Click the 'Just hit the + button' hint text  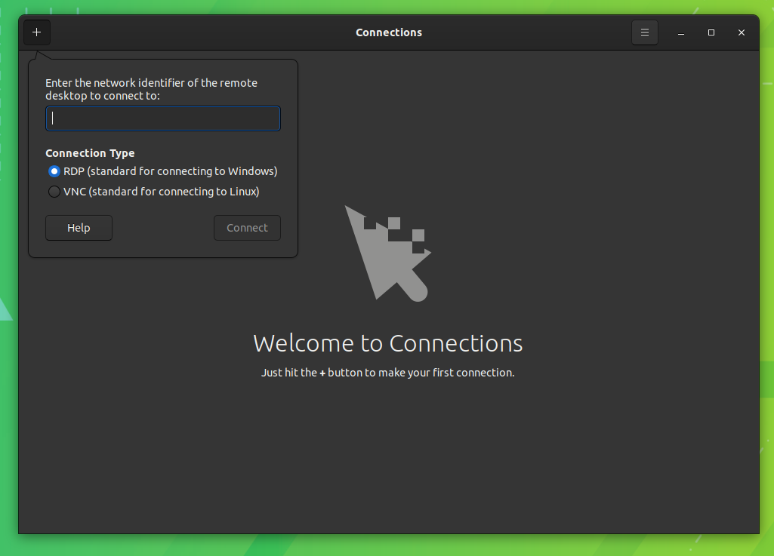(387, 373)
